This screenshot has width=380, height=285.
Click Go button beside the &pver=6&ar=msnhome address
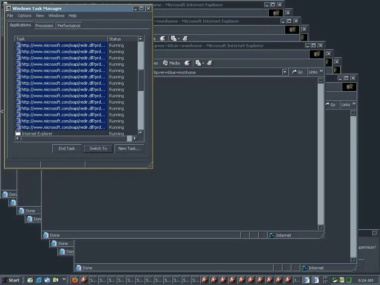point(298,72)
